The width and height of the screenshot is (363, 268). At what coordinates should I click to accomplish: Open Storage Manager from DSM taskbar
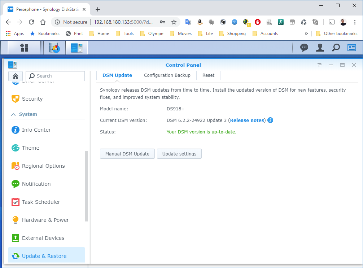pos(54,48)
